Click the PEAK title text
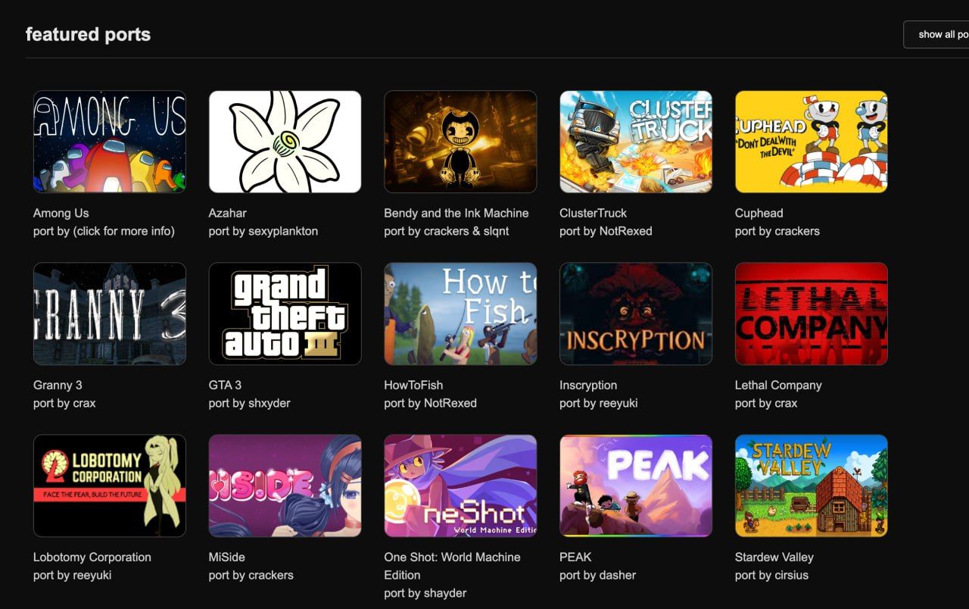 tap(575, 557)
